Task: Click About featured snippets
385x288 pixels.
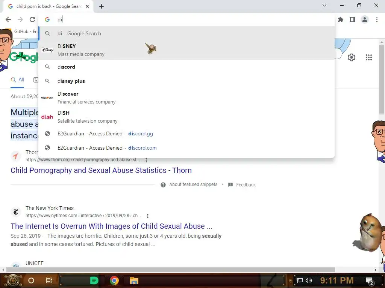Action: tap(193, 184)
